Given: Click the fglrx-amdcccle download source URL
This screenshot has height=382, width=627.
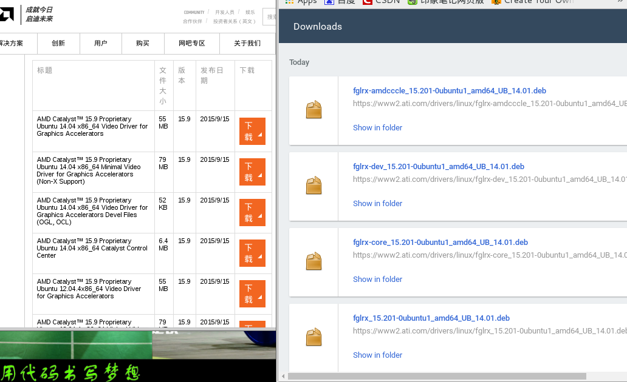Looking at the screenshot, I should click(490, 104).
